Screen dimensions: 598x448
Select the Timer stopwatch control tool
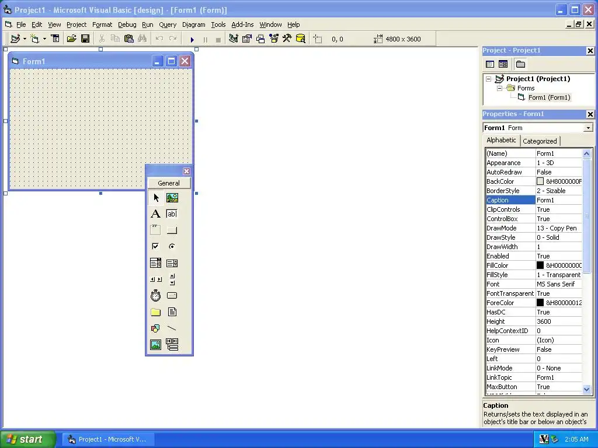pyautogui.click(x=155, y=296)
